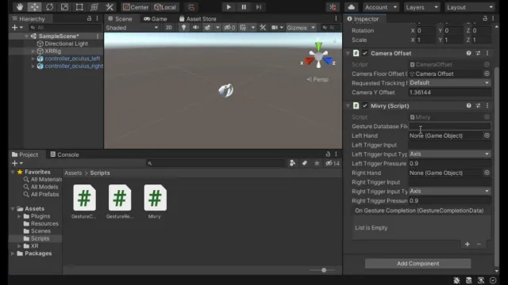The width and height of the screenshot is (508, 285).
Task: Toggle scene lighting bulb
Action: click(183, 28)
